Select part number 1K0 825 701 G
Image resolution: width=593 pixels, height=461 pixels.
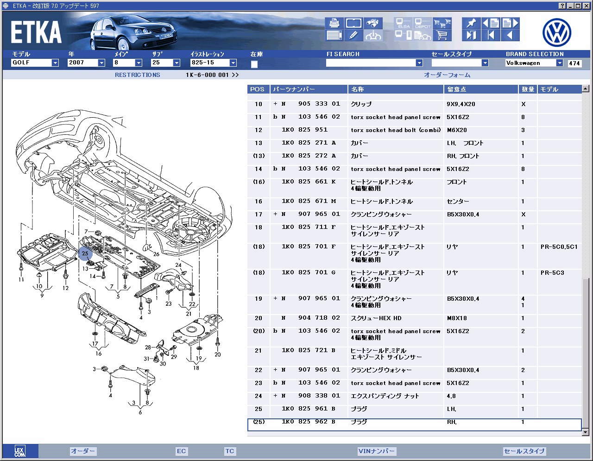tap(309, 273)
